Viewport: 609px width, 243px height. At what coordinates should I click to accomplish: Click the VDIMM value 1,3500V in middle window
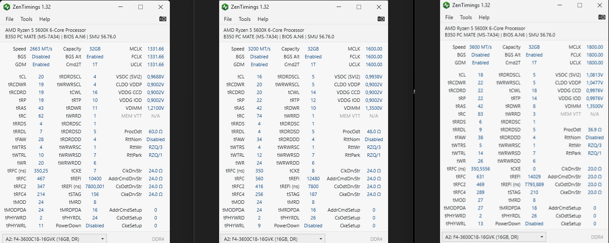[374, 108]
